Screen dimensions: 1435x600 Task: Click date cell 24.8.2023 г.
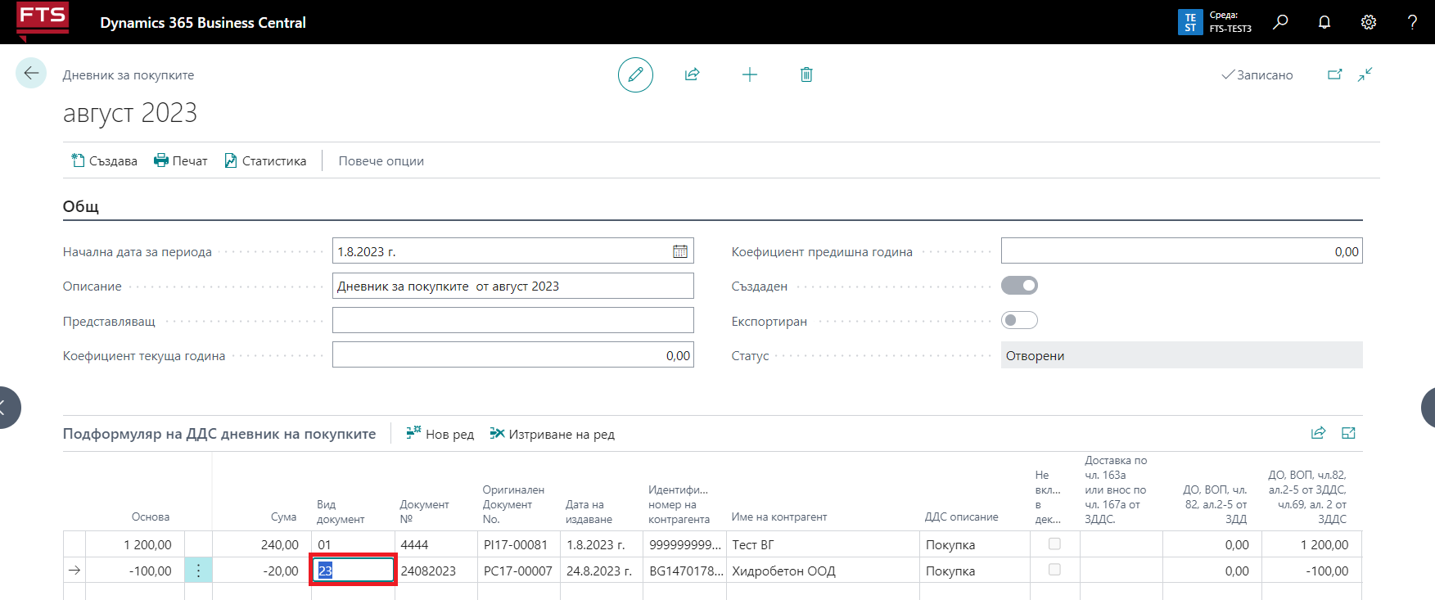point(602,571)
